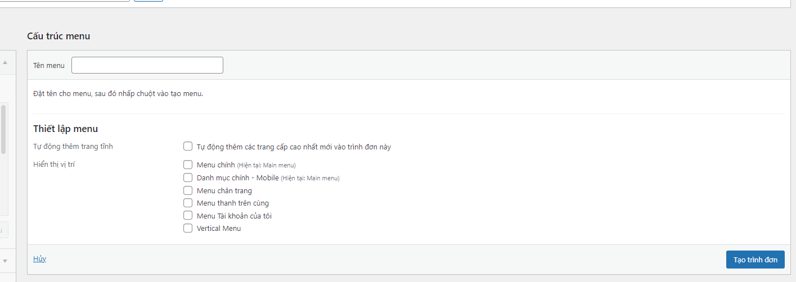Image resolution: width=796 pixels, height=282 pixels.
Task: Click the left panel vertical scrollbar
Action: [x=3, y=129]
